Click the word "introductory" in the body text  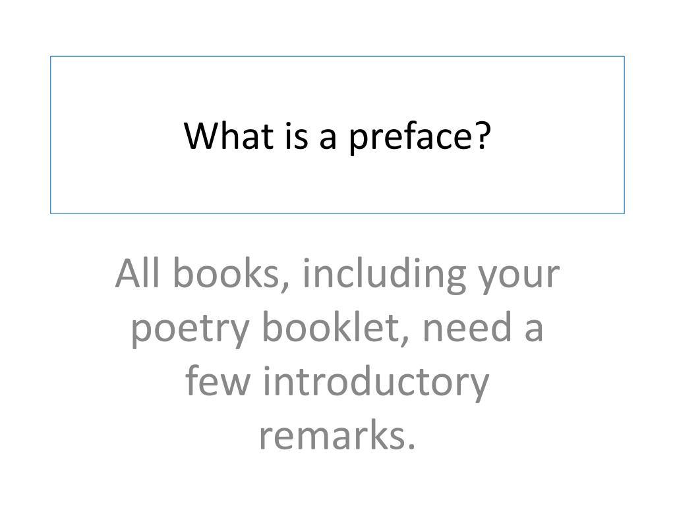pyautogui.click(x=376, y=383)
